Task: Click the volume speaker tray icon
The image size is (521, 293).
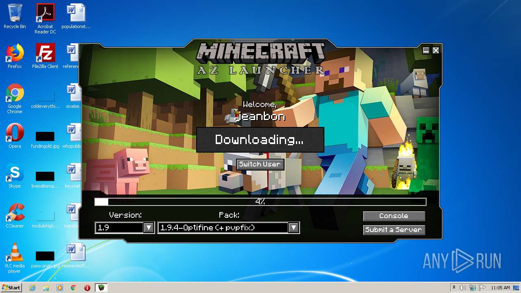Action: (463, 288)
